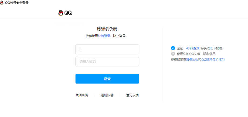Viewport: 248px width, 117px height.
Task: Open the 找回密码 link
Action: coord(82,95)
